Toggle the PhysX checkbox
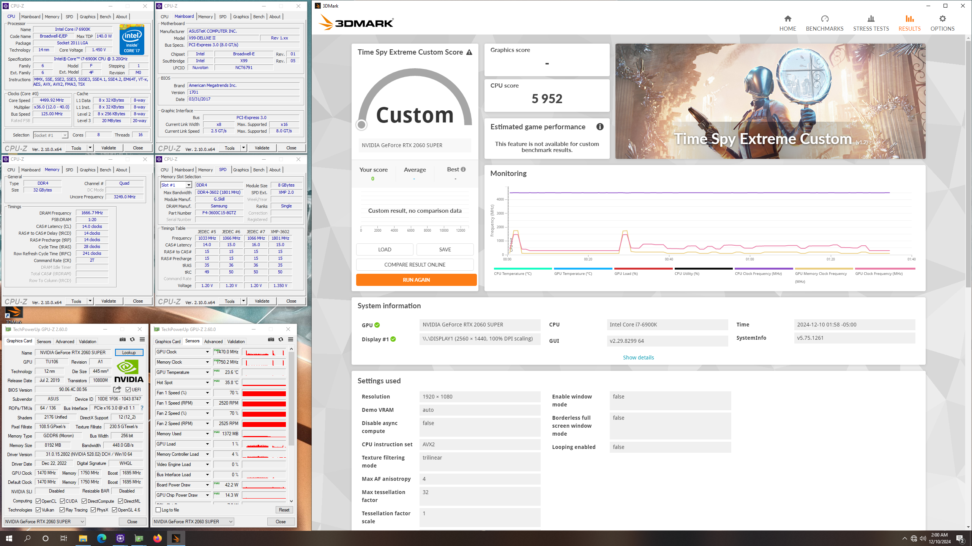This screenshot has width=972, height=546. pyautogui.click(x=93, y=510)
